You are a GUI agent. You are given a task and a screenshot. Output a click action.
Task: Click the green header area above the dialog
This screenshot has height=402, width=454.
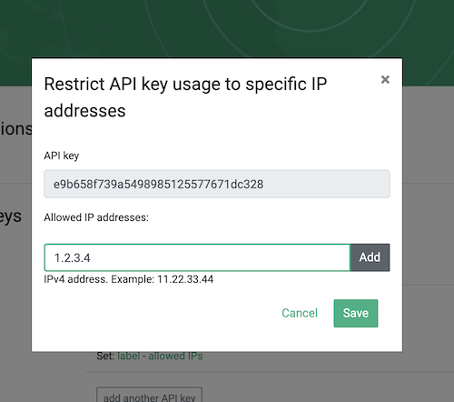point(227,29)
